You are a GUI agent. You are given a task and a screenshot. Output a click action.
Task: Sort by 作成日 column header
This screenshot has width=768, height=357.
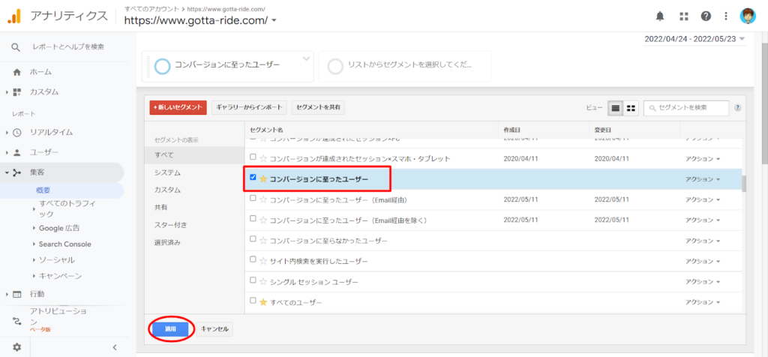tap(511, 130)
